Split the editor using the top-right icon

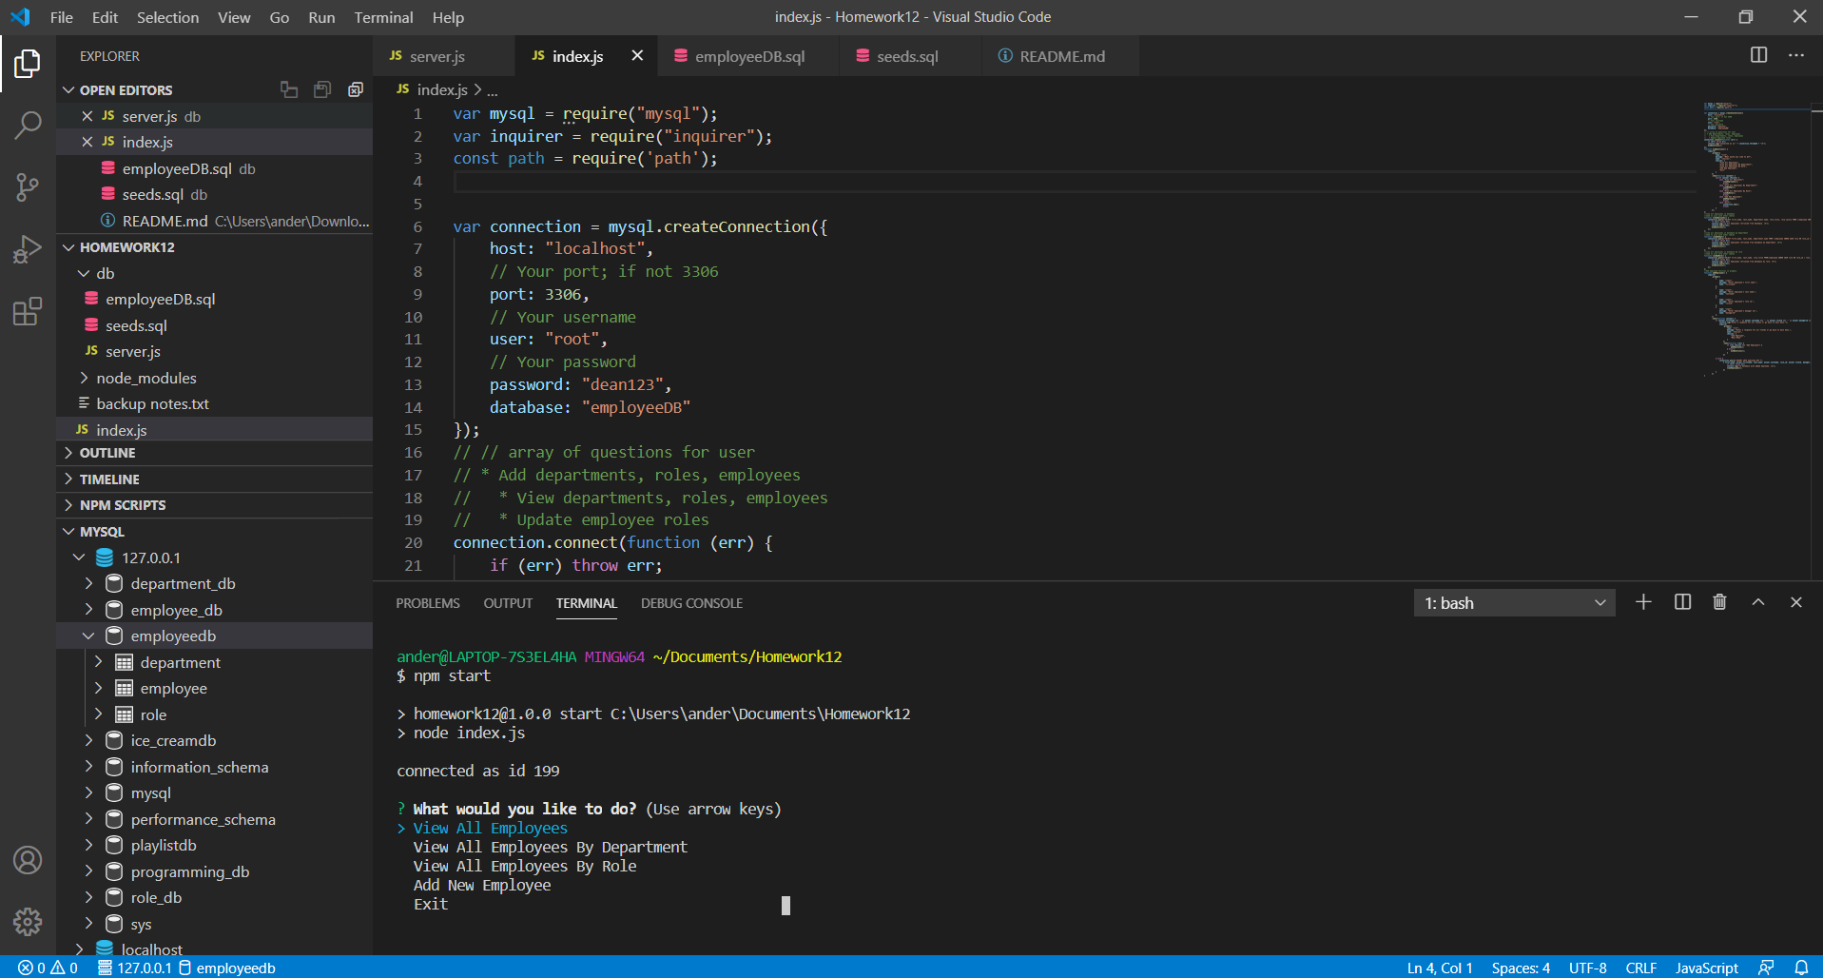click(x=1758, y=55)
